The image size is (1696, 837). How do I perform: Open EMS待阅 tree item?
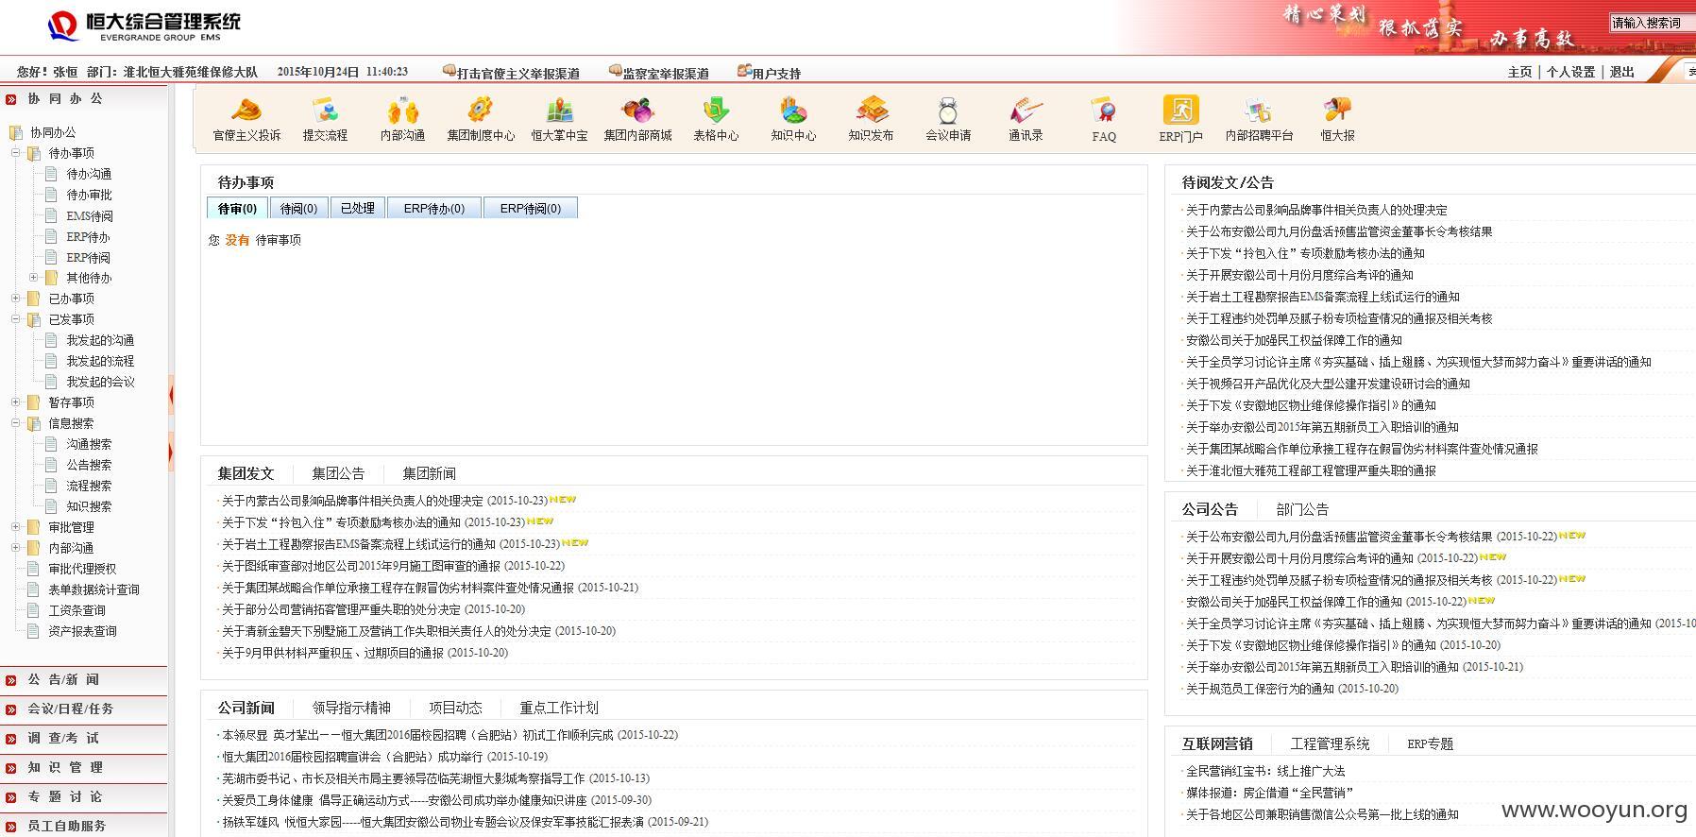point(89,215)
